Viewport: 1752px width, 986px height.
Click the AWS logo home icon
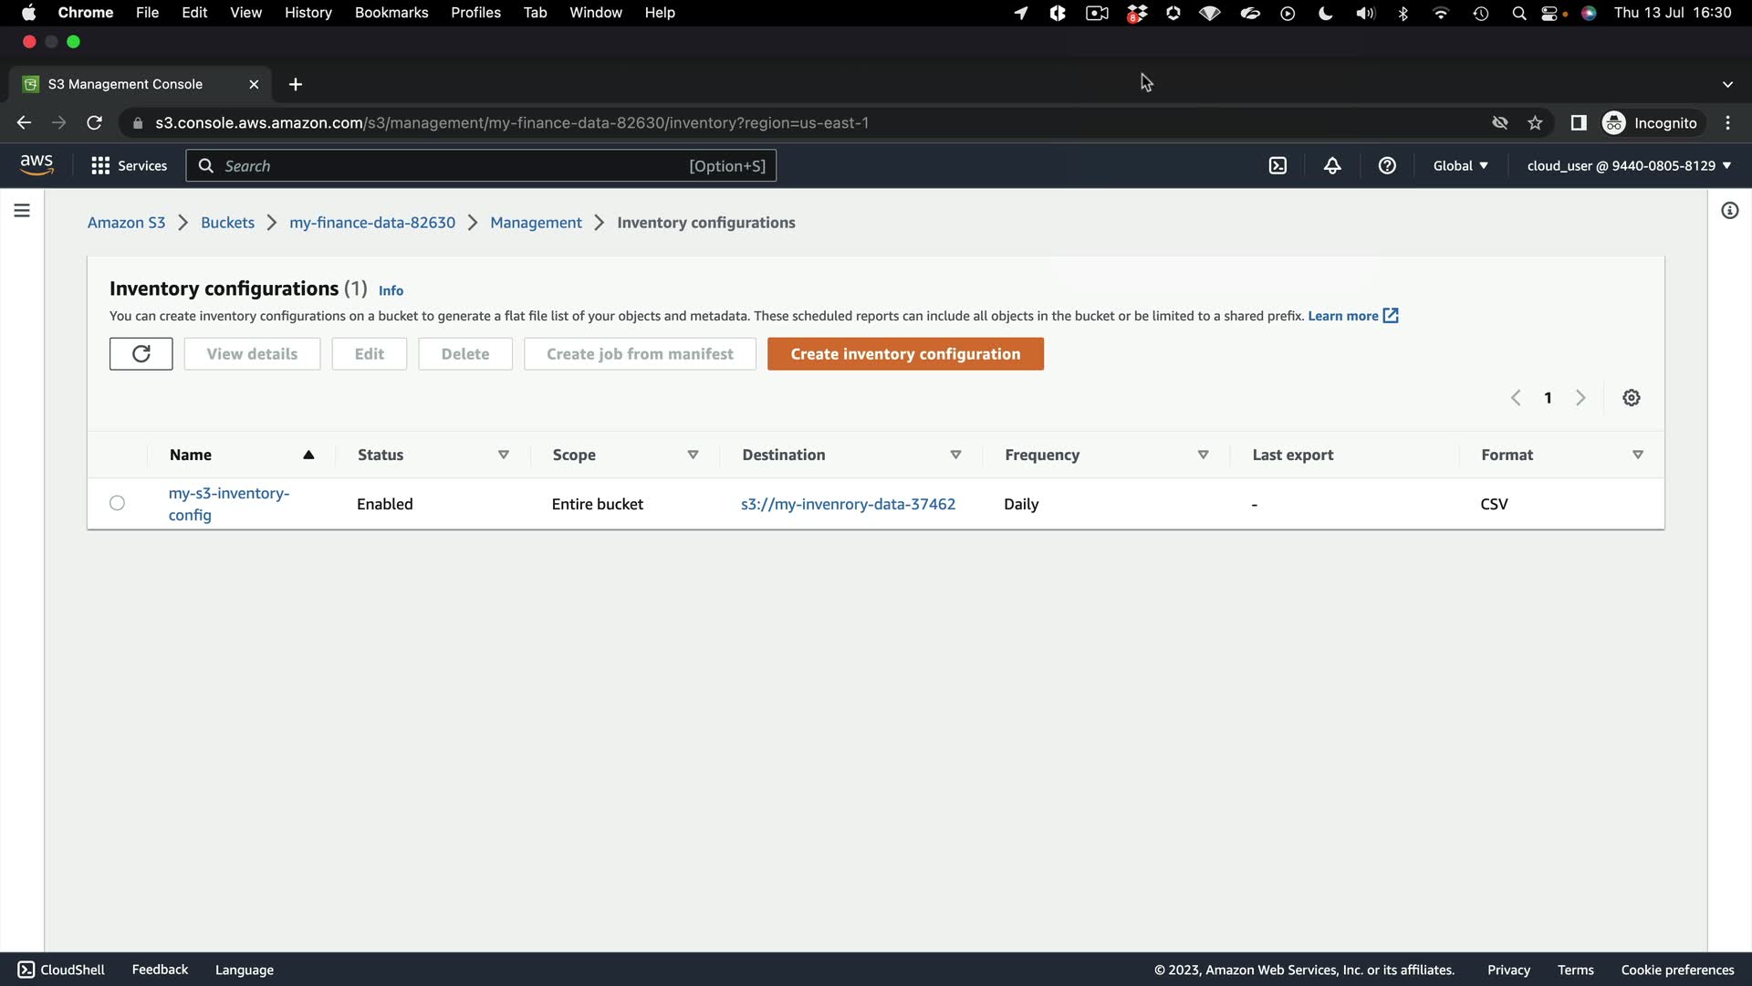[36, 164]
